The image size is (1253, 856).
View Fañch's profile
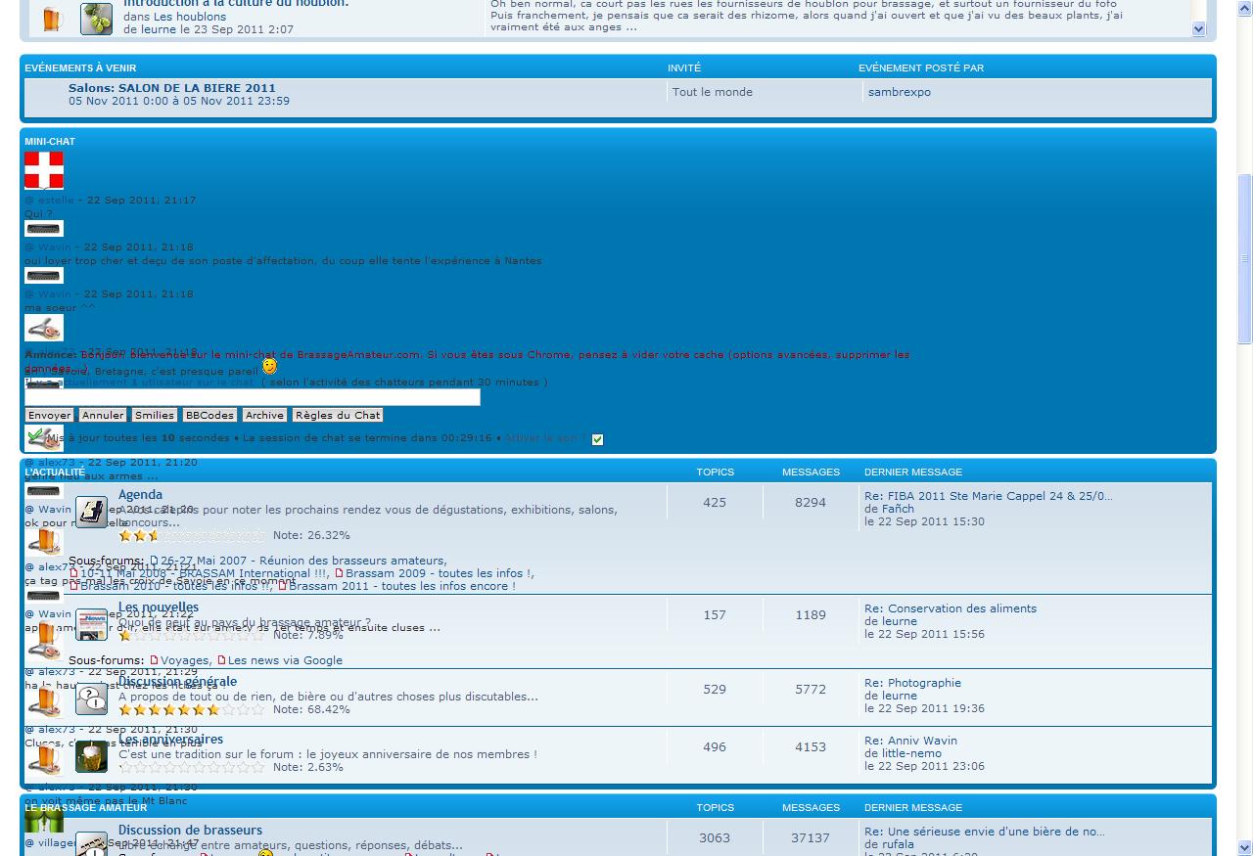[898, 509]
